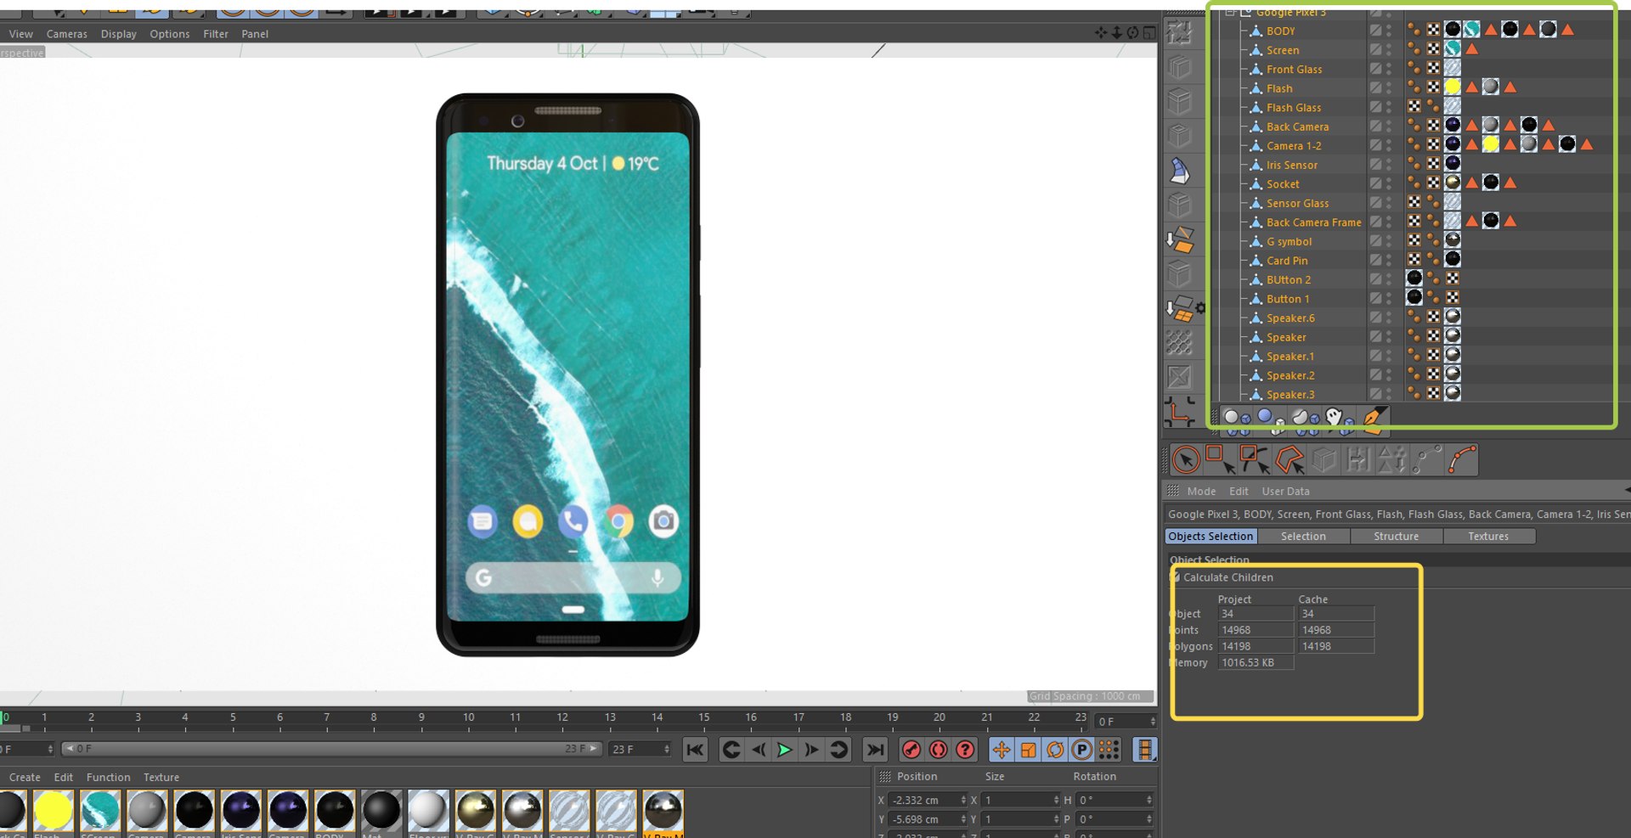Collapse the Google Pixel 3 hierarchy
The width and height of the screenshot is (1631, 838).
coord(1229,13)
